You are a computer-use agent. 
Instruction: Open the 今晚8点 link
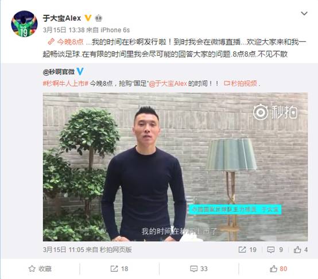point(70,42)
